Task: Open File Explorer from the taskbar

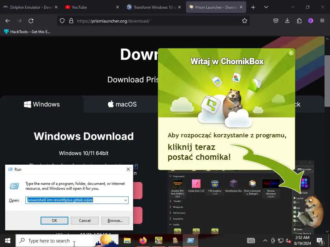Action: pyautogui.click(x=127, y=241)
